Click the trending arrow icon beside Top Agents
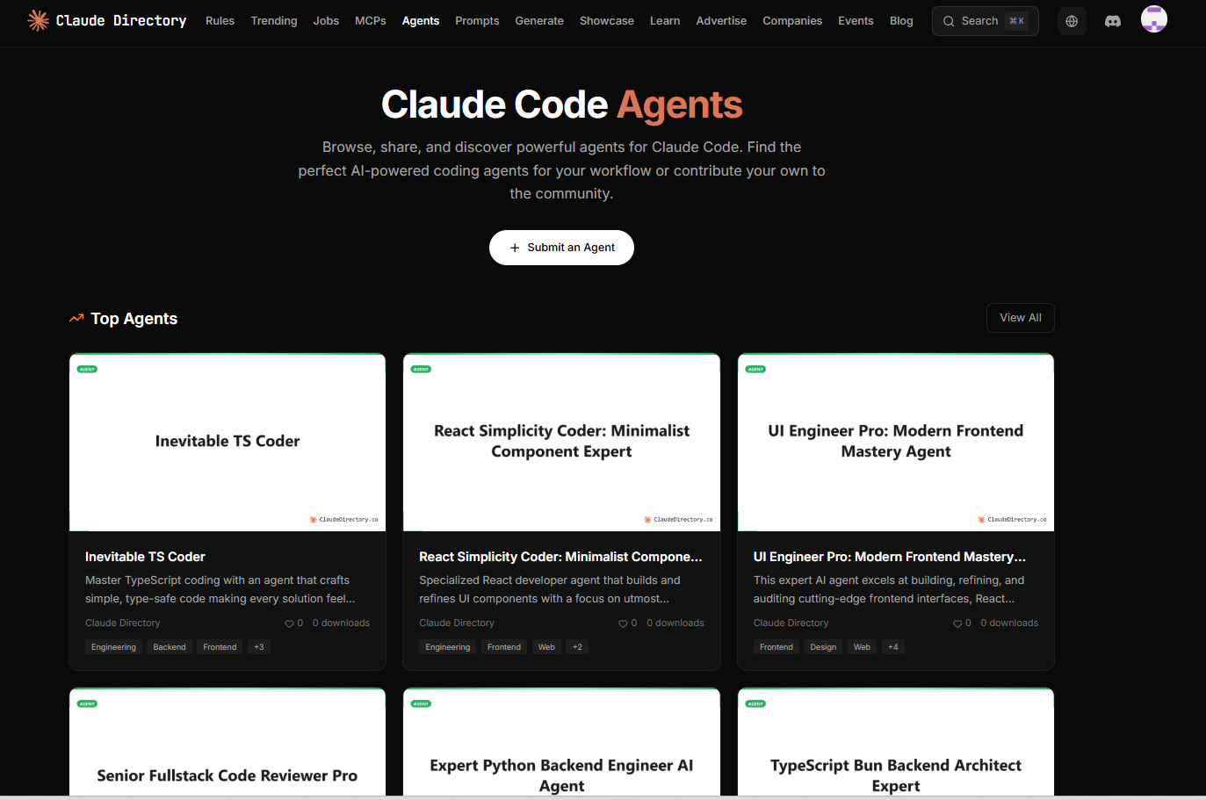Screen dimensions: 1206x800 coord(76,318)
